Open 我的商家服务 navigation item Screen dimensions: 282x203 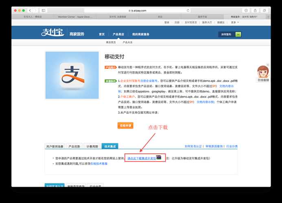tap(141, 34)
